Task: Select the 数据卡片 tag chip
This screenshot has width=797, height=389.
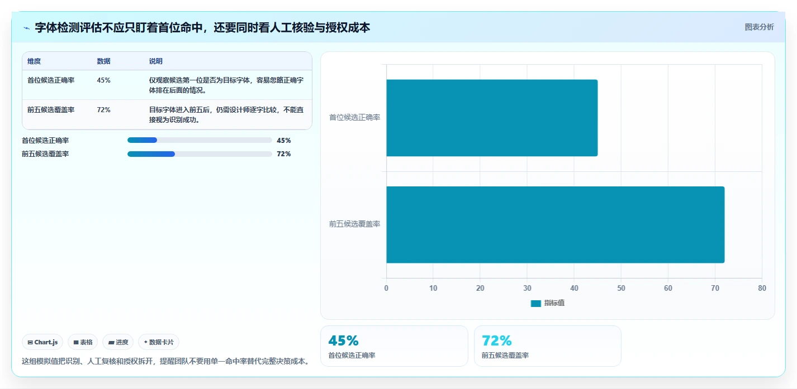Action: tap(159, 342)
